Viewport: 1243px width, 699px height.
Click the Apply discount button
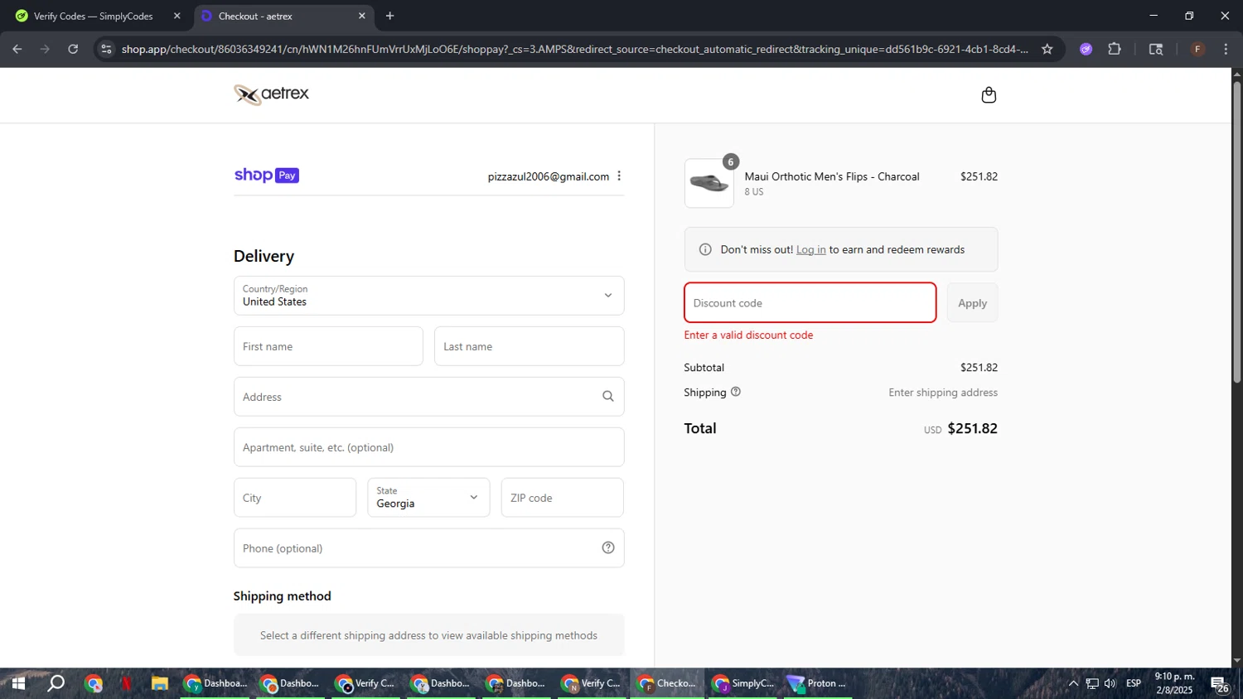click(x=973, y=303)
